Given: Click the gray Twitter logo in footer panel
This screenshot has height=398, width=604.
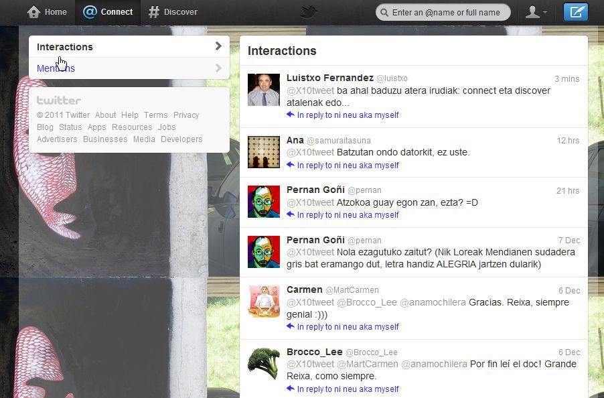Looking at the screenshot, I should coord(59,101).
